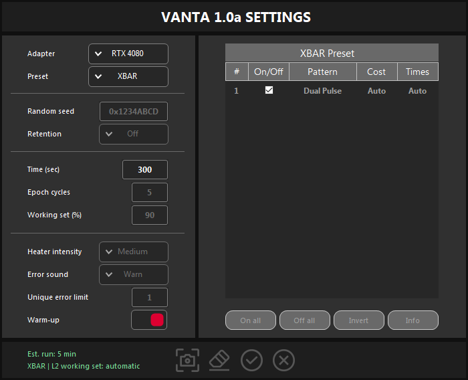Viewport: 468px width, 380px height.
Task: Click the Auto value under Cost
Action: point(376,91)
